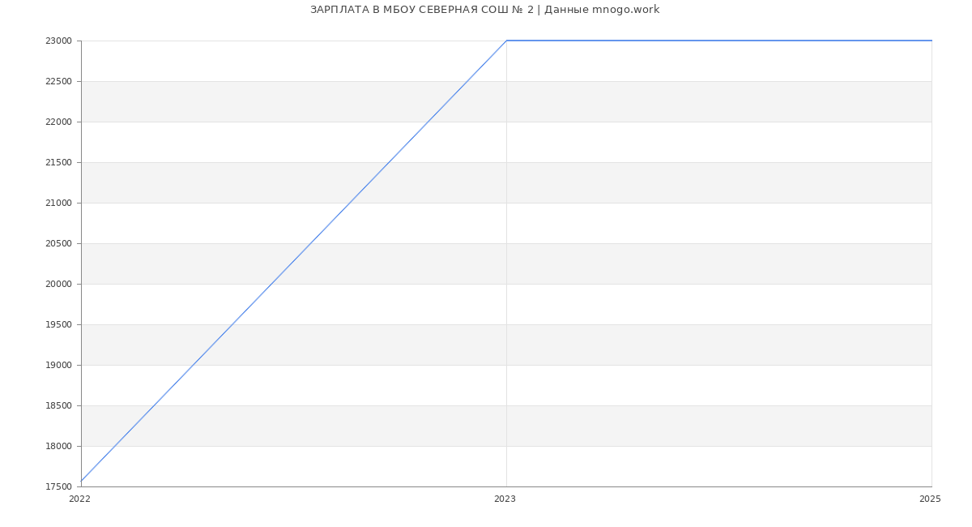The width and height of the screenshot is (972, 527).
Task: Click the 2025 x-axis label
Action: click(x=930, y=499)
